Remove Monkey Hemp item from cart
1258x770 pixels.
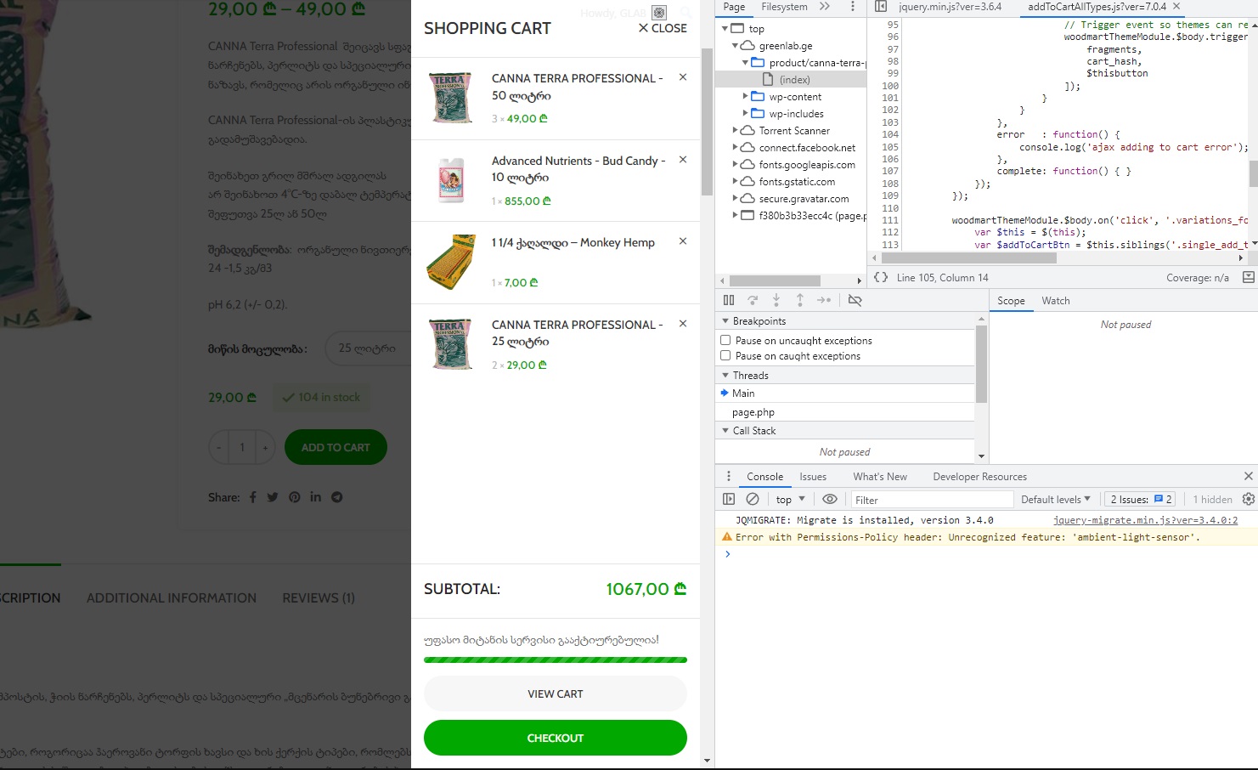click(683, 241)
